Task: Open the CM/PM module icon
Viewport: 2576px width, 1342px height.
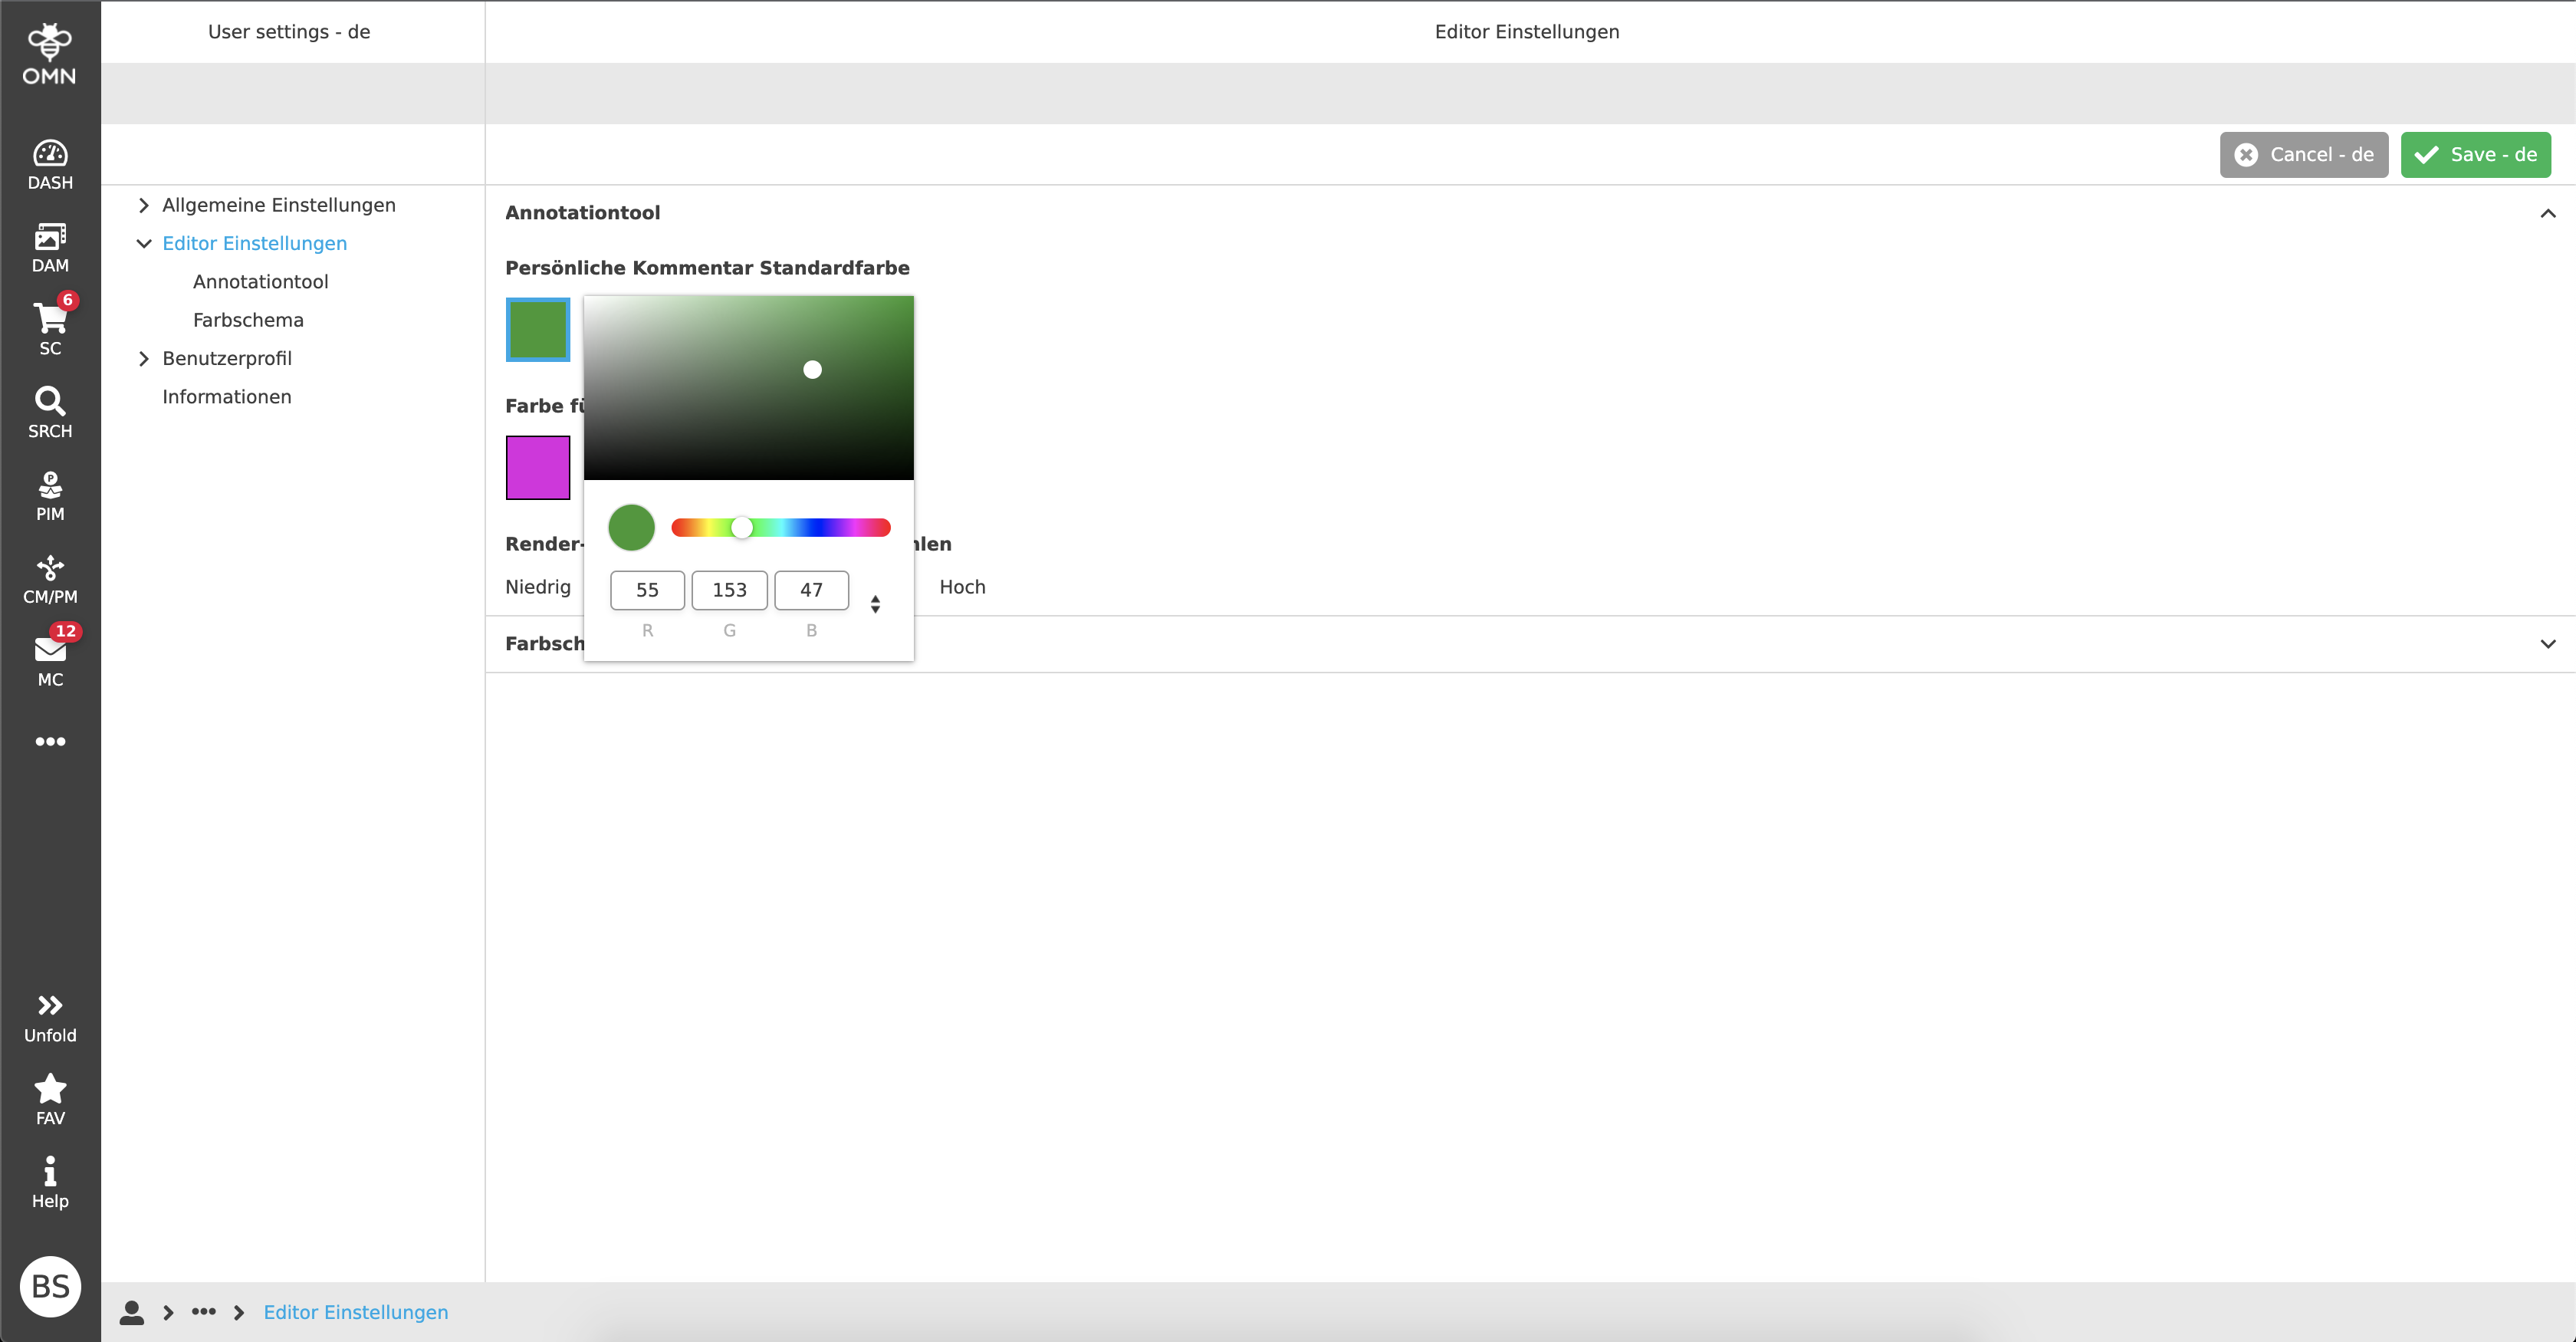Action: tap(50, 575)
